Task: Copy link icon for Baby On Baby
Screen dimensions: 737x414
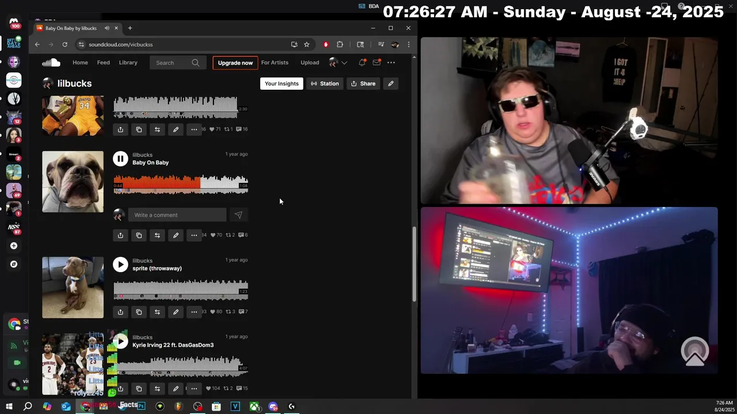Action: [139, 235]
